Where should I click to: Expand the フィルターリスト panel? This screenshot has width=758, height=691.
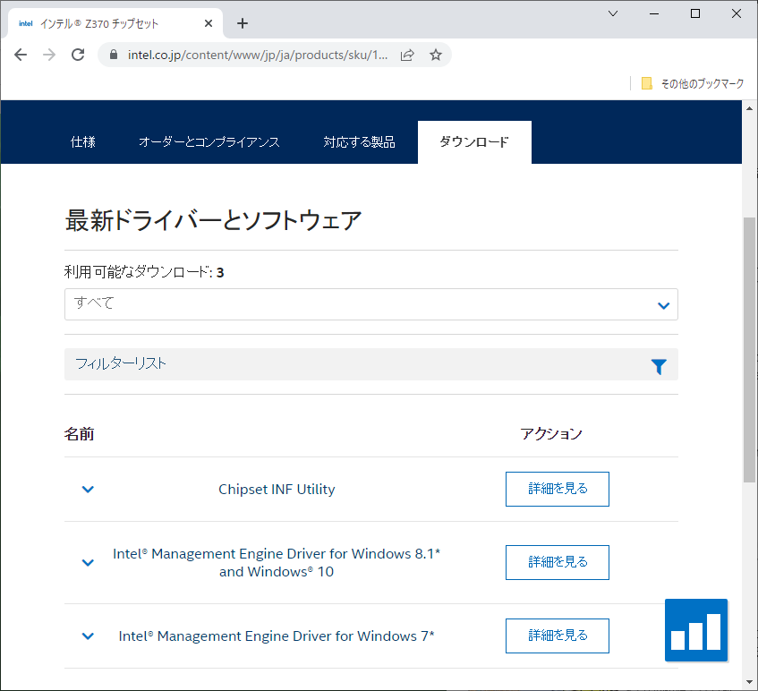click(x=371, y=364)
